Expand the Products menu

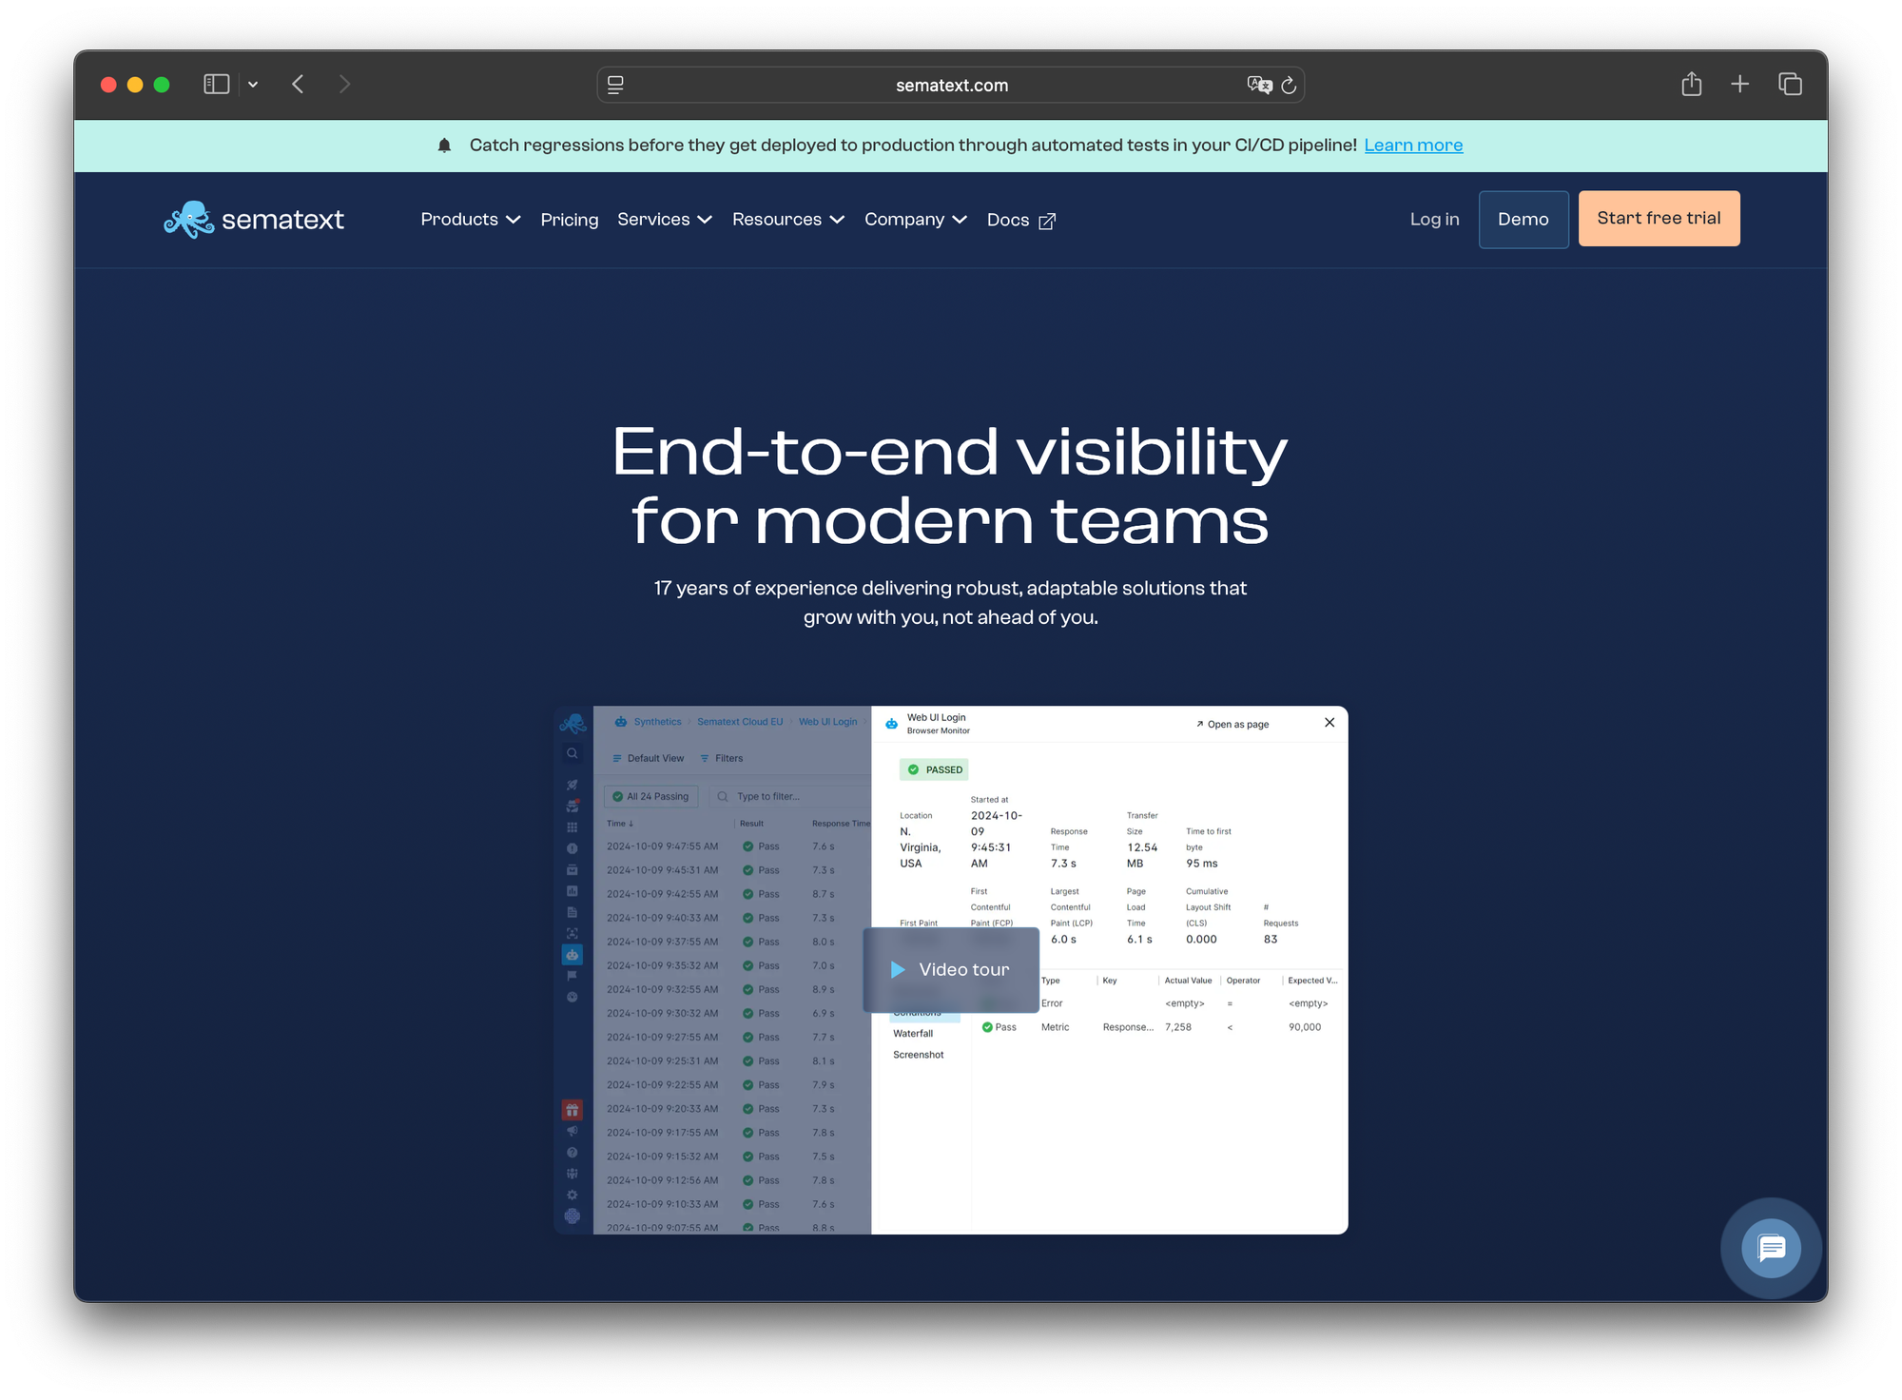pos(471,220)
